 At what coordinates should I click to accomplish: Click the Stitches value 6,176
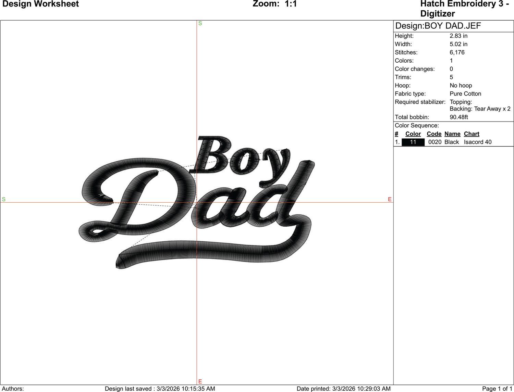point(457,52)
